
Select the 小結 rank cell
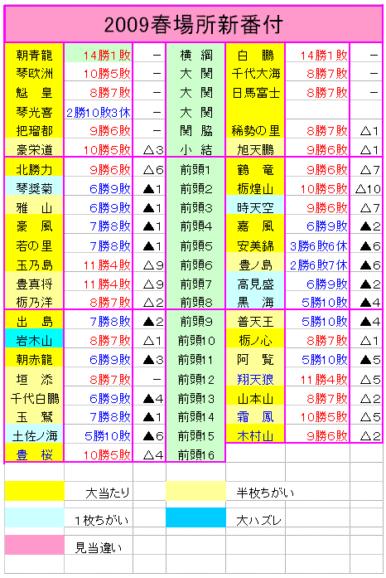[x=195, y=149]
